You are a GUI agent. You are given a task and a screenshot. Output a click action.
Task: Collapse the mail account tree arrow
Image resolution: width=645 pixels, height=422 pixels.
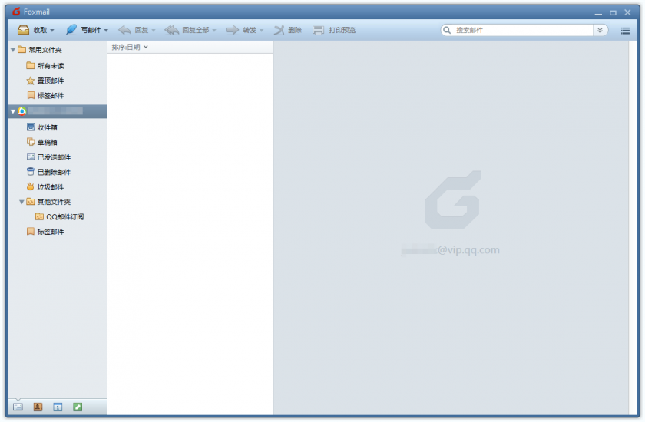pos(13,111)
